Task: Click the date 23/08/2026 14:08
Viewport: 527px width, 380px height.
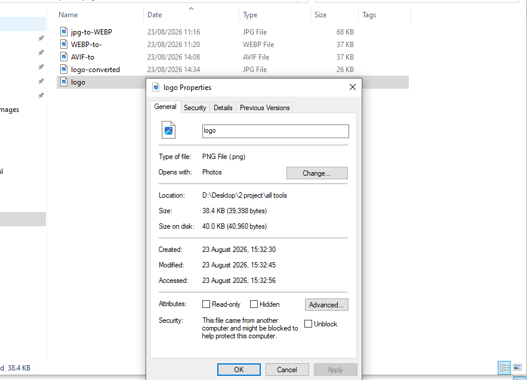Action: tap(174, 57)
